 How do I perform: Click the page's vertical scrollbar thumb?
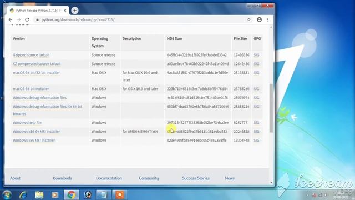pos(271,108)
